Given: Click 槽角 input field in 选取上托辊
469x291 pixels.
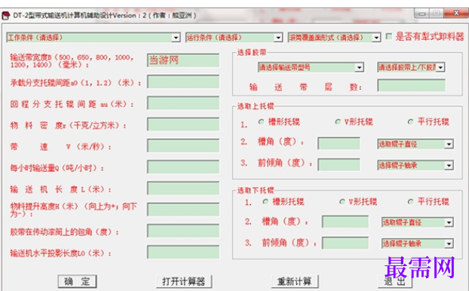Looking at the screenshot, I should (339, 143).
